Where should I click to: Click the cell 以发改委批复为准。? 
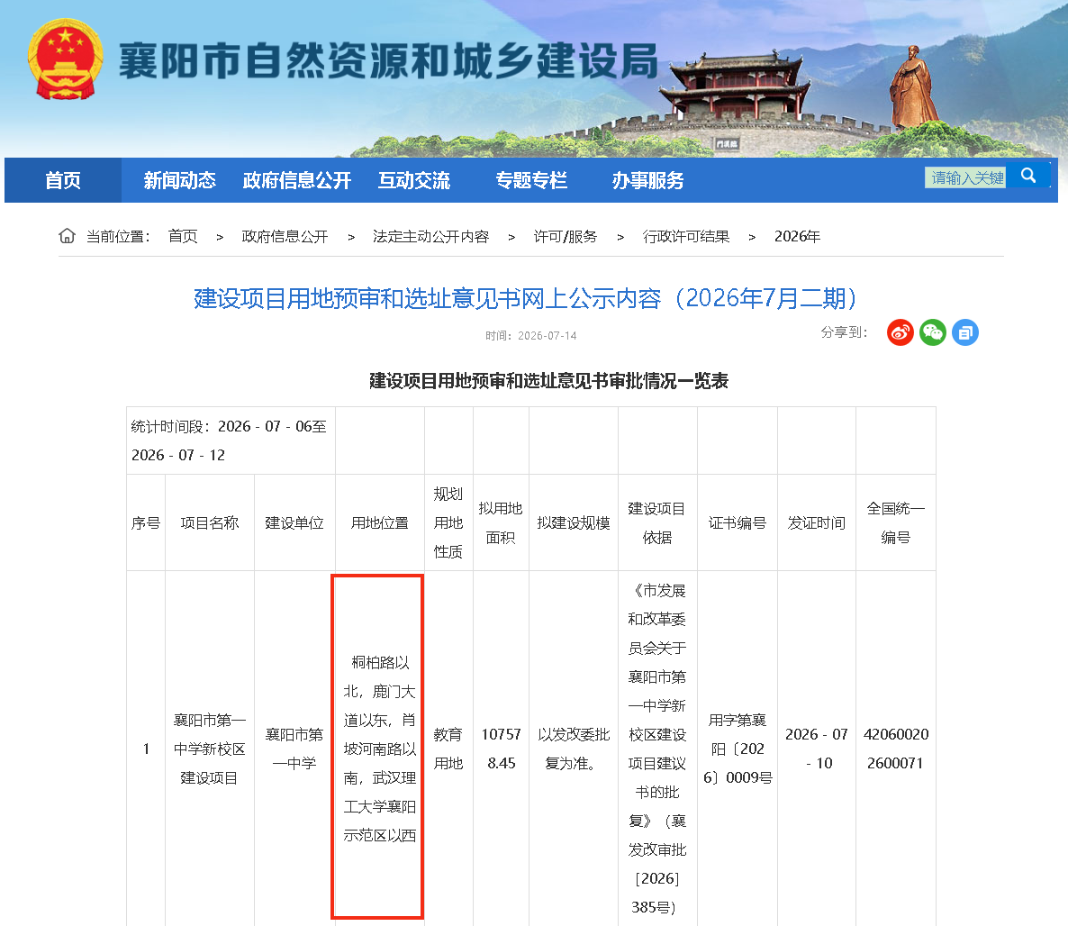(574, 749)
